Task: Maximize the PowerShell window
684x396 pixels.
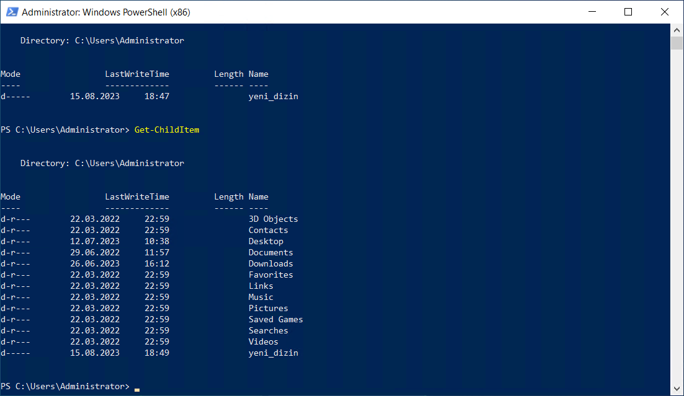Action: (628, 11)
